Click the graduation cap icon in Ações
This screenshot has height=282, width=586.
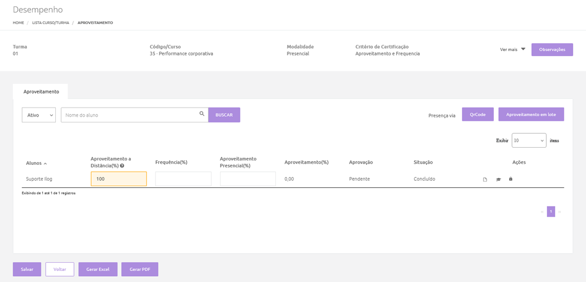(x=498, y=179)
